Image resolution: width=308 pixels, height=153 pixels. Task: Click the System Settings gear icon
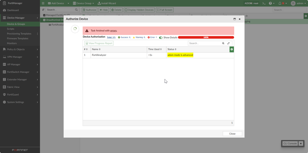click(4, 102)
